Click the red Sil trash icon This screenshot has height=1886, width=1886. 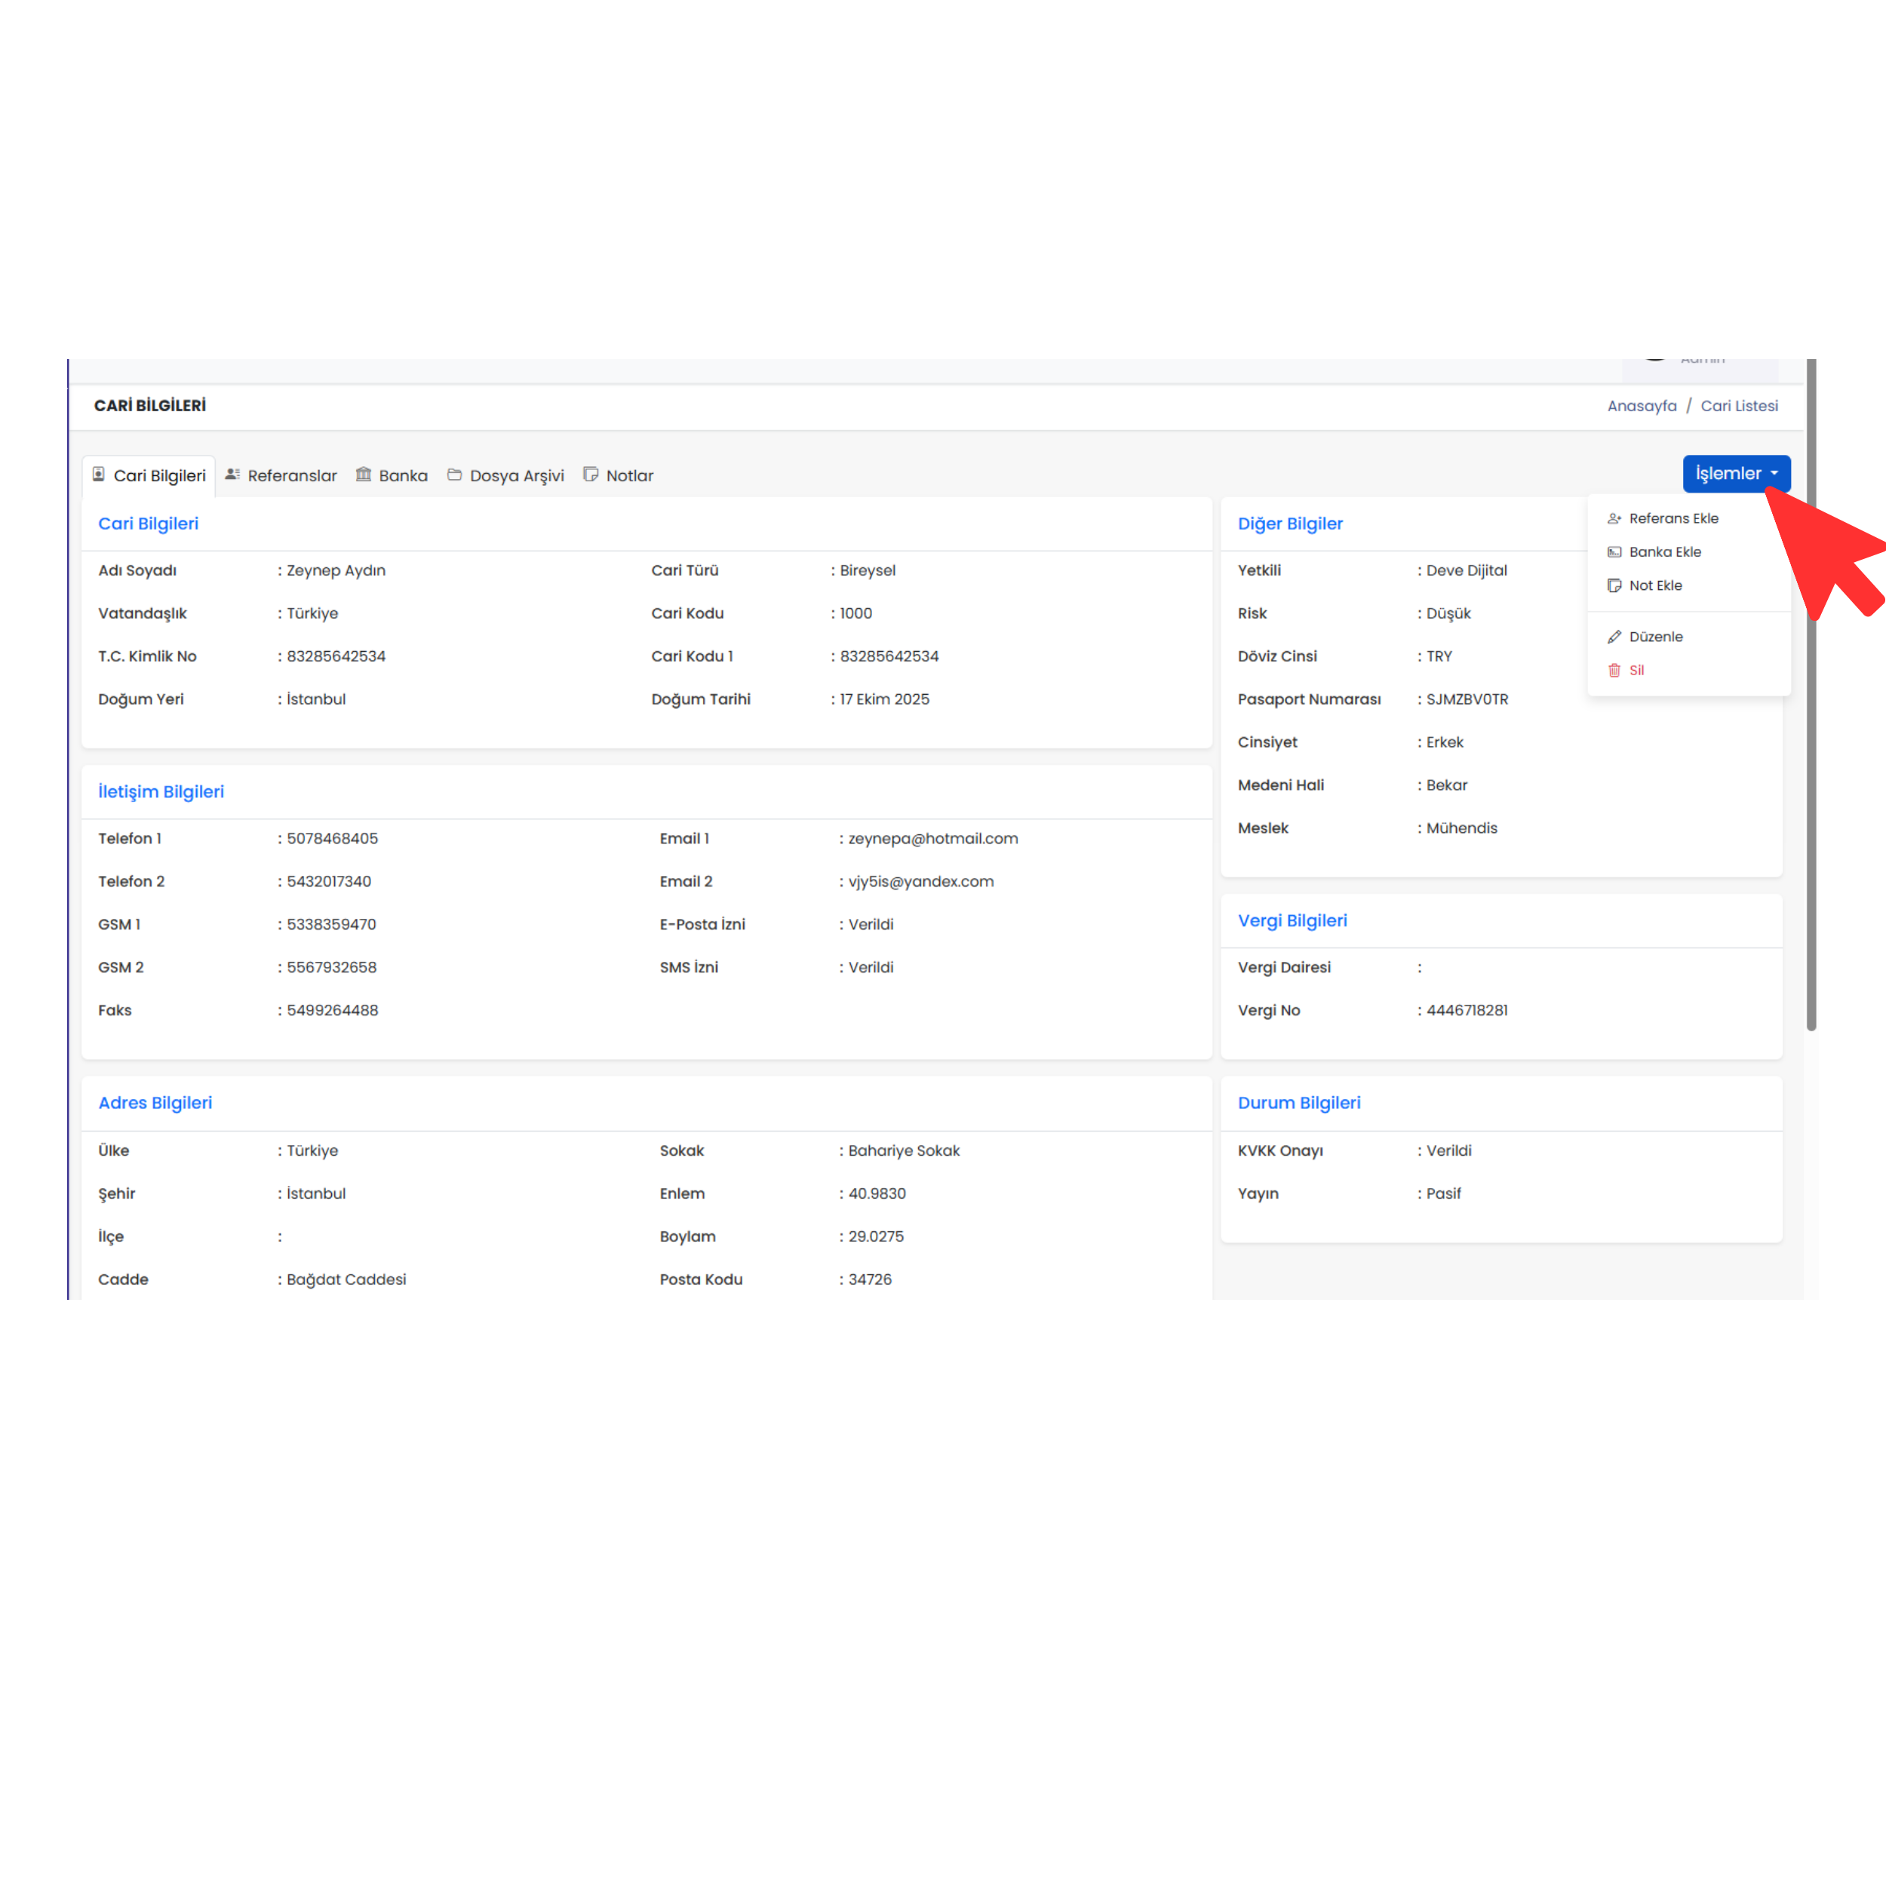point(1614,671)
